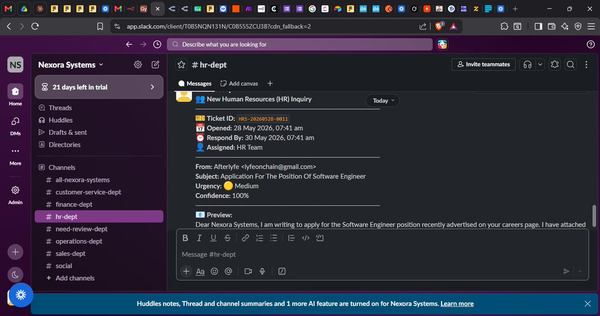This screenshot has width=600, height=316.
Task: Open the hr-dept channel details
Action: click(x=208, y=64)
